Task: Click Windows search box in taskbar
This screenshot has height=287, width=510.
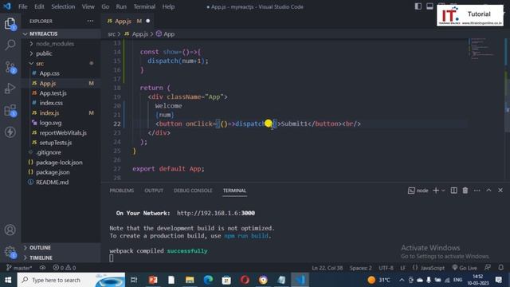Action: tap(71, 280)
